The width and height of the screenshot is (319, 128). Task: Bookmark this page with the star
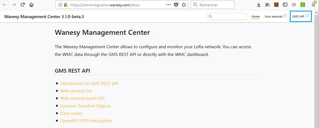[184, 5]
